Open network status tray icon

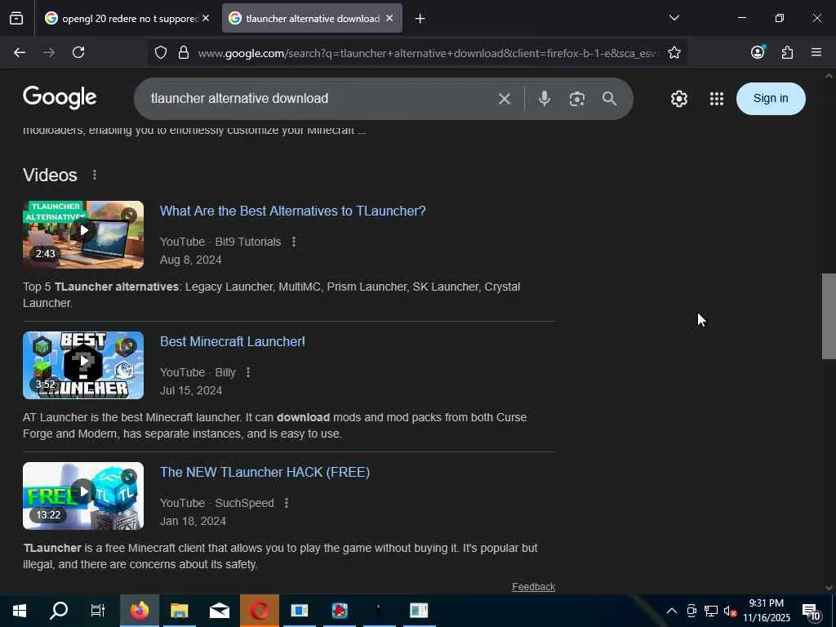pyautogui.click(x=710, y=611)
